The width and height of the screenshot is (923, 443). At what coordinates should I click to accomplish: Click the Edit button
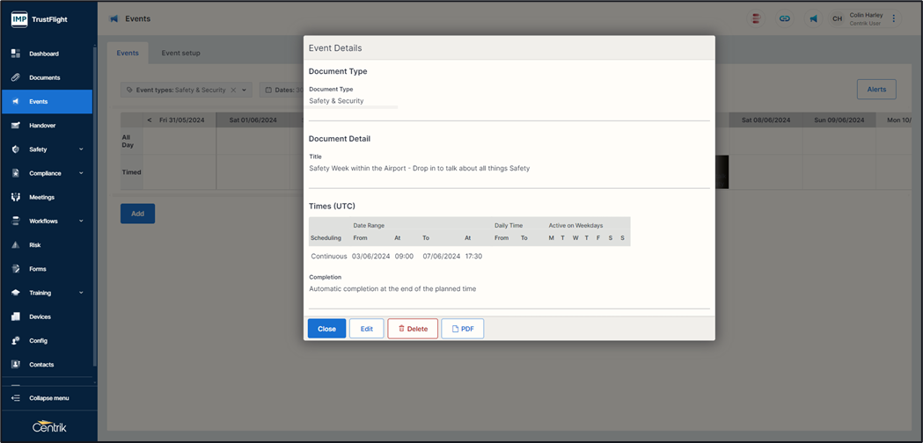[x=366, y=329]
